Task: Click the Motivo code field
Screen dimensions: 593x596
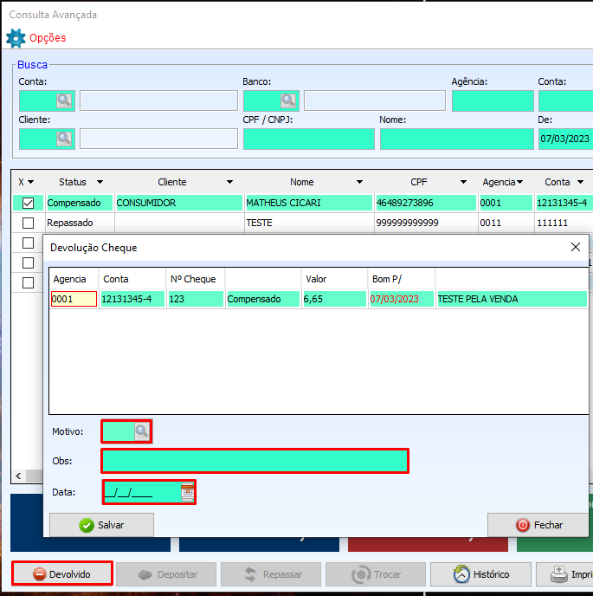Action: (119, 431)
